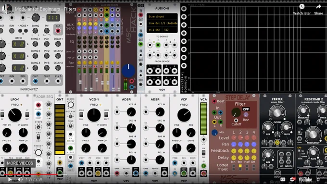The image size is (327, 184).
Task: Click the green IN jack on the VCA
Action: [203, 166]
